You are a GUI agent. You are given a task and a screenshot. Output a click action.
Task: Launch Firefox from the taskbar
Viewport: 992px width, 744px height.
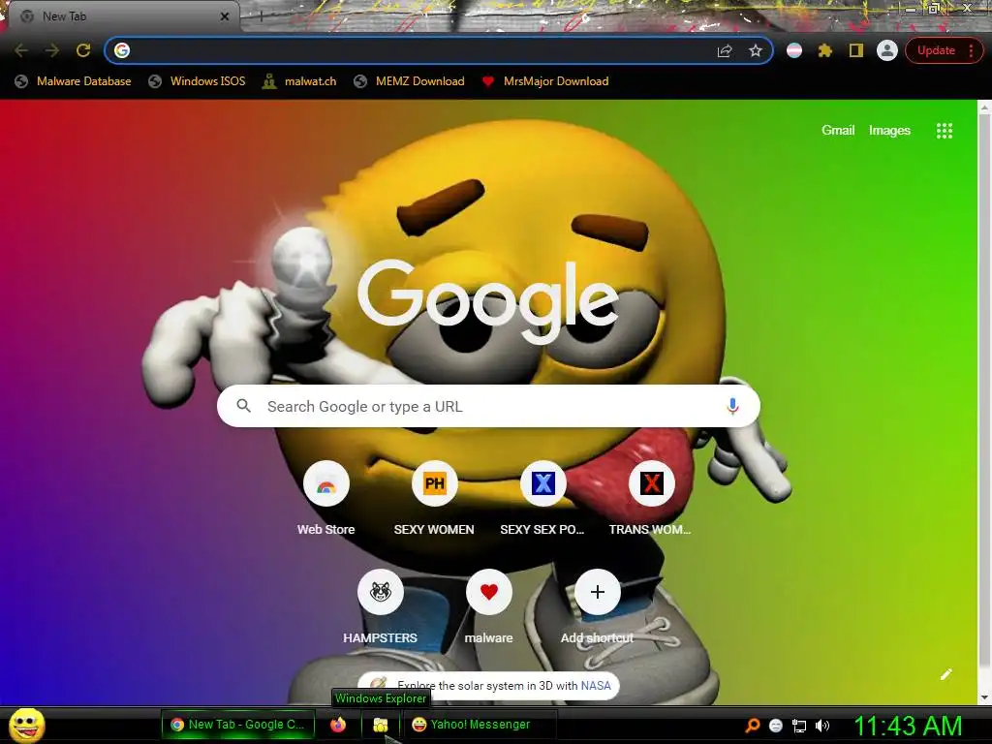(x=338, y=725)
